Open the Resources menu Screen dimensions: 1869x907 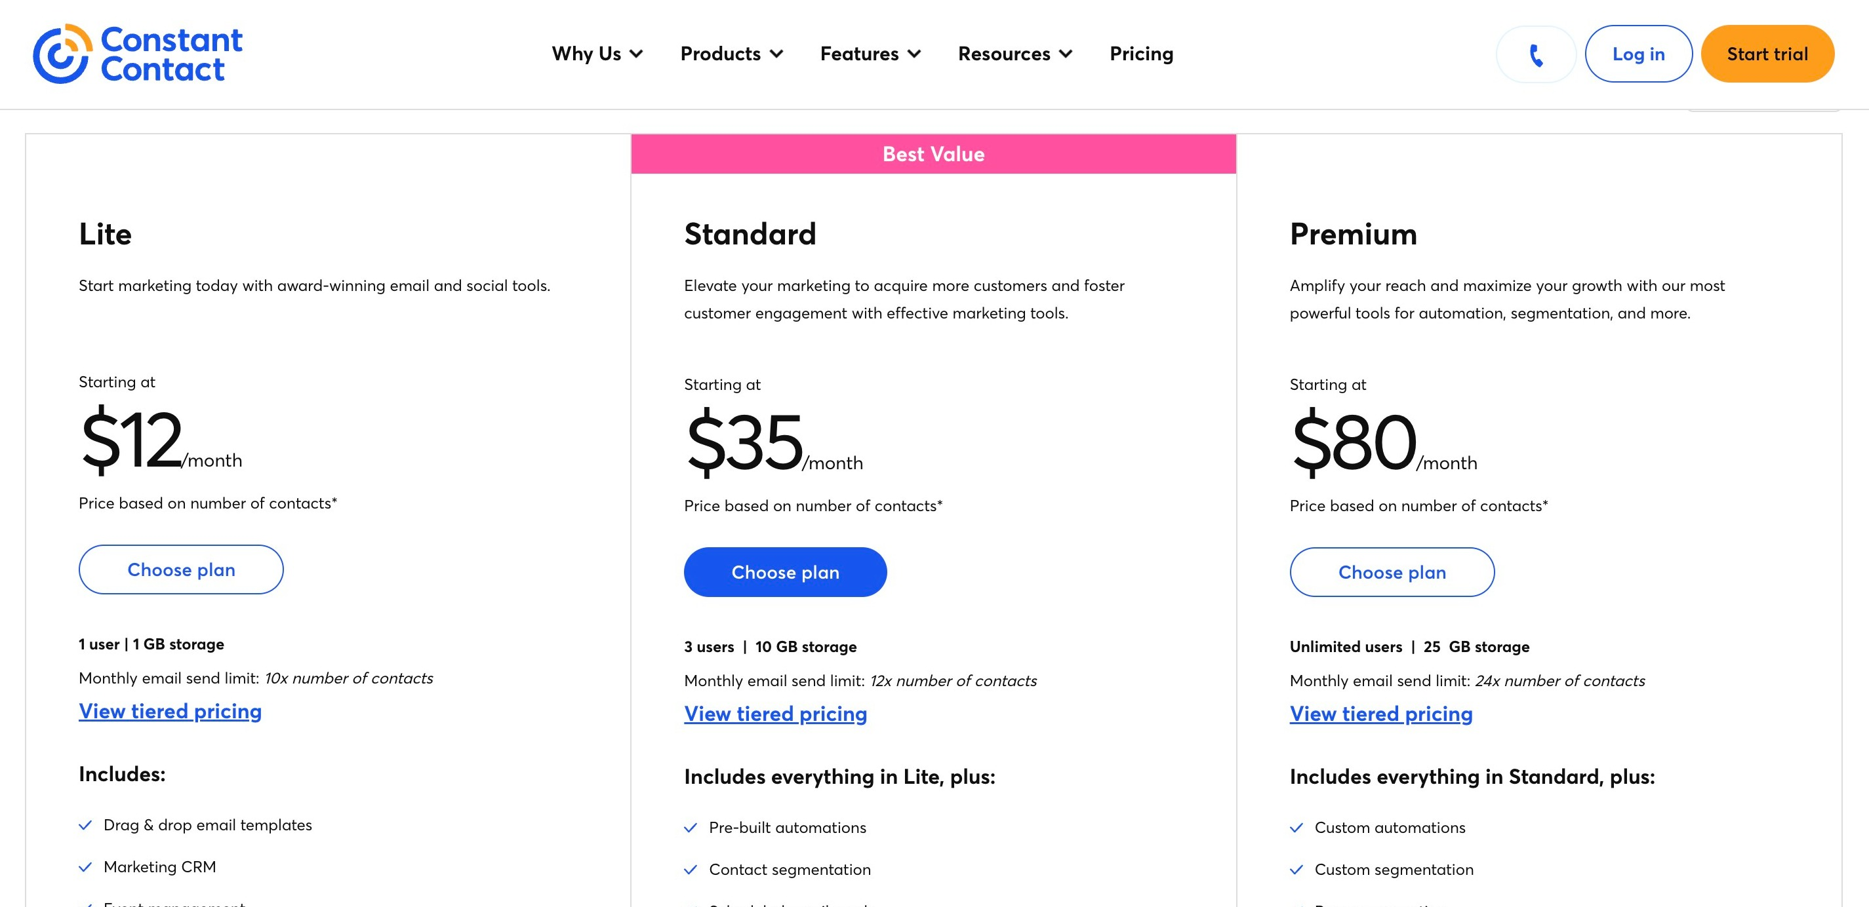pos(1015,54)
